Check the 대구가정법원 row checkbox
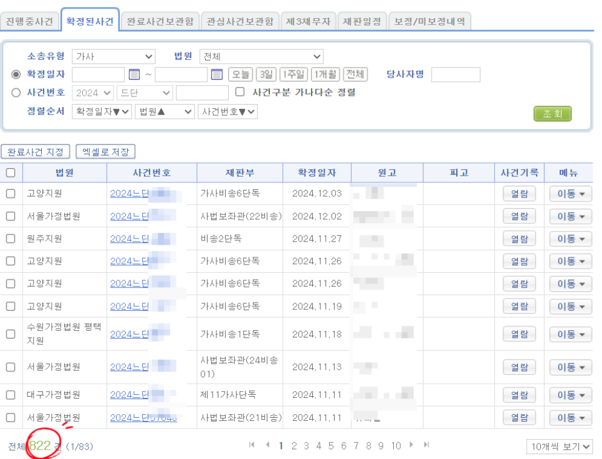Screen dimensions: 602x459 tap(11, 395)
